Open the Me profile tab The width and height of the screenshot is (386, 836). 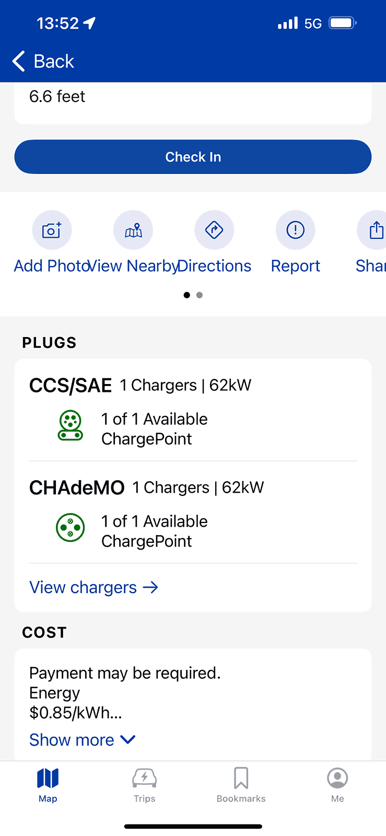337,784
